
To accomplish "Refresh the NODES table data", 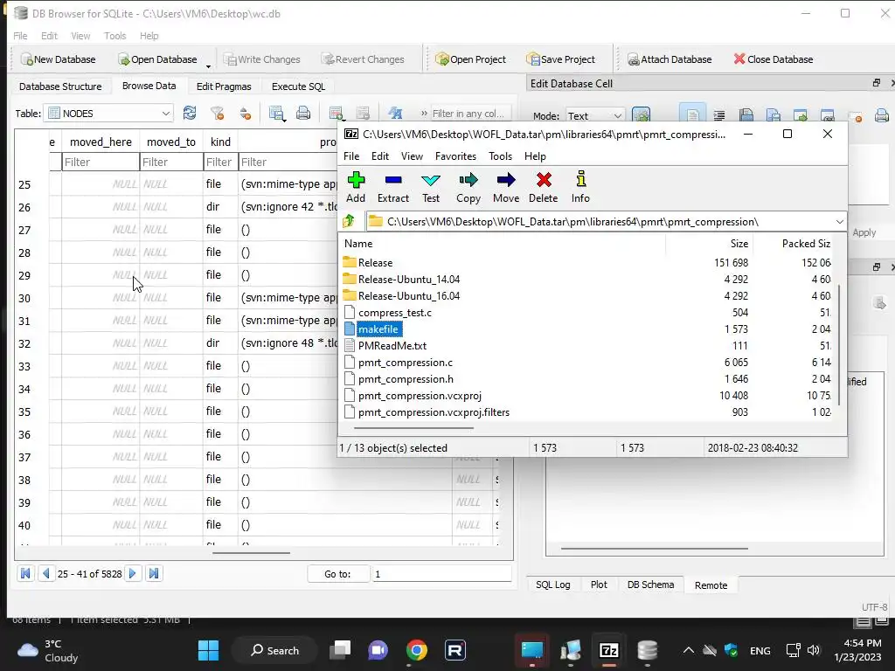I will click(x=190, y=113).
